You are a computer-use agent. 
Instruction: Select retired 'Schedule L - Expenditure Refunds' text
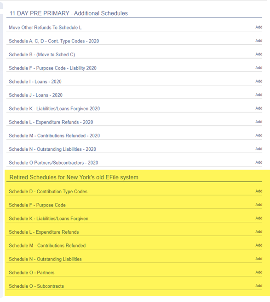[44, 232]
